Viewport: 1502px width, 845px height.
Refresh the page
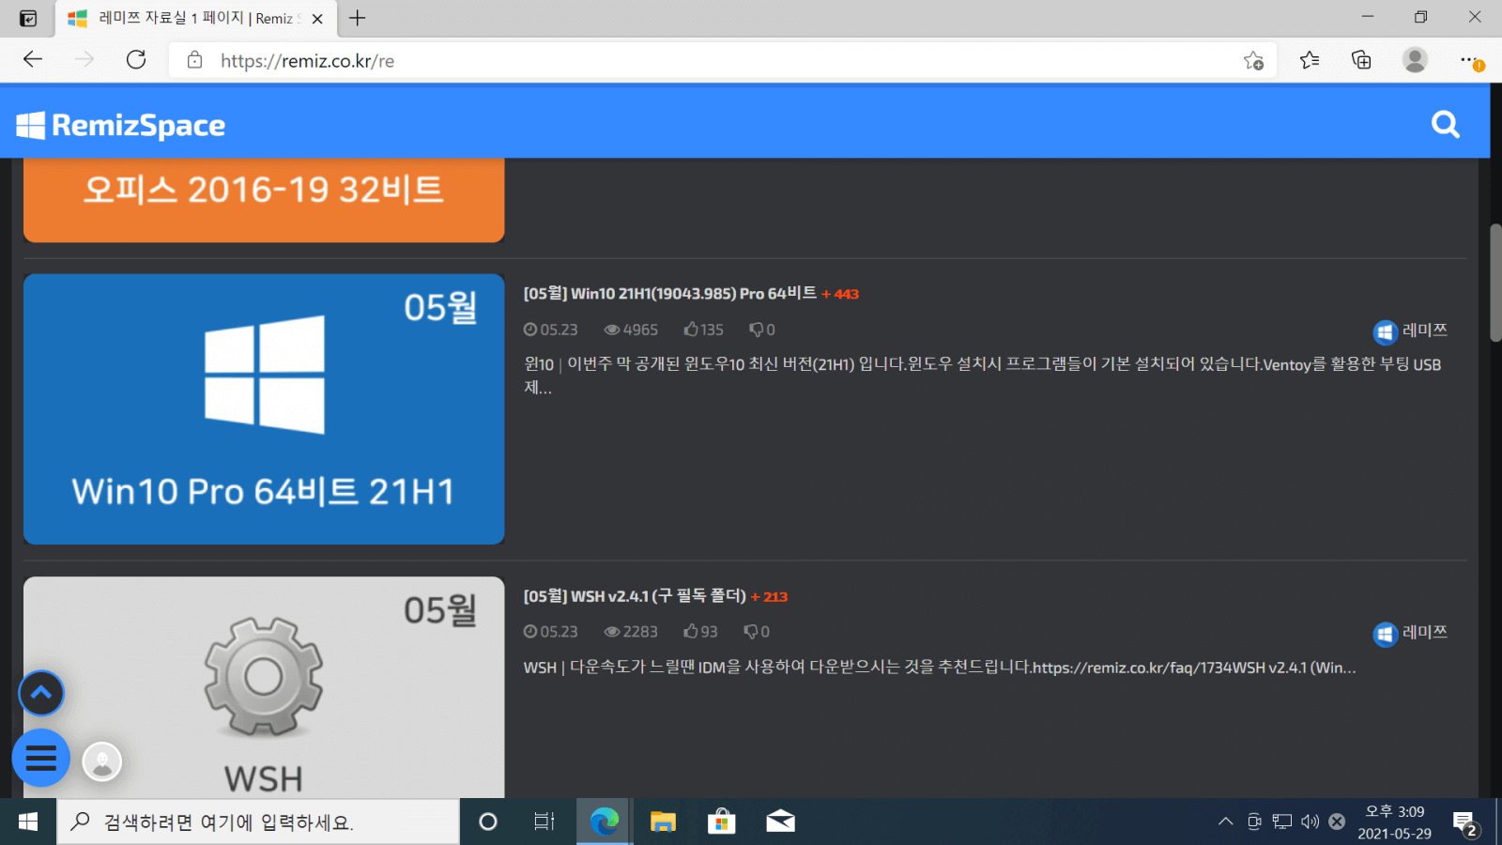tap(136, 60)
